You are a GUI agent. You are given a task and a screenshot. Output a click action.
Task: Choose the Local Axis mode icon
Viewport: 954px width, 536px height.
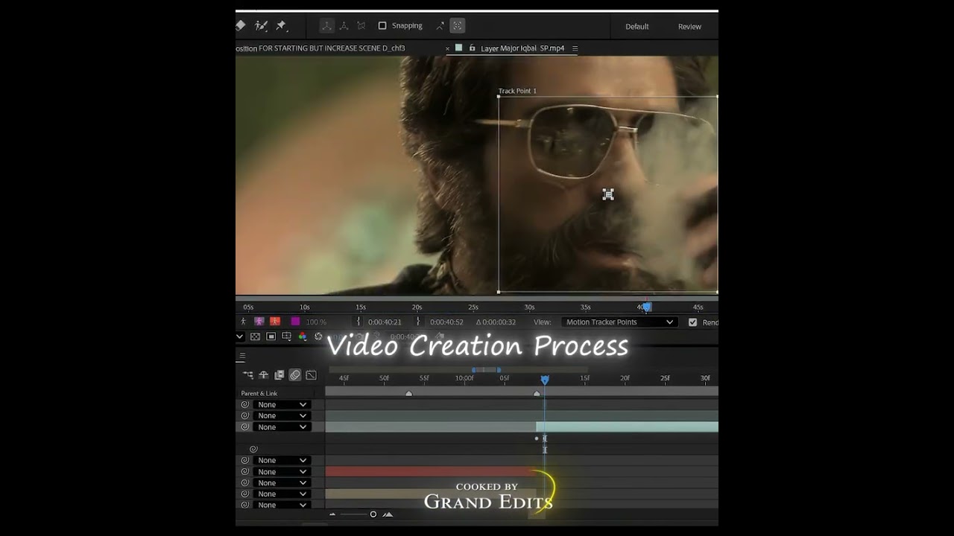click(326, 26)
